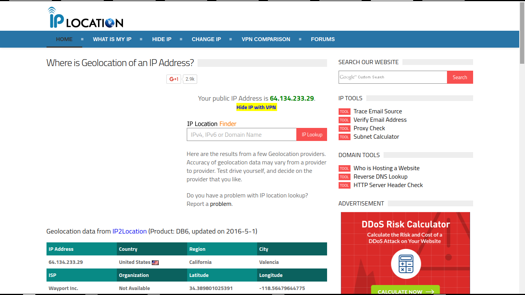
Task: Click the longitude value -118.56479644775
Action: coord(282,288)
